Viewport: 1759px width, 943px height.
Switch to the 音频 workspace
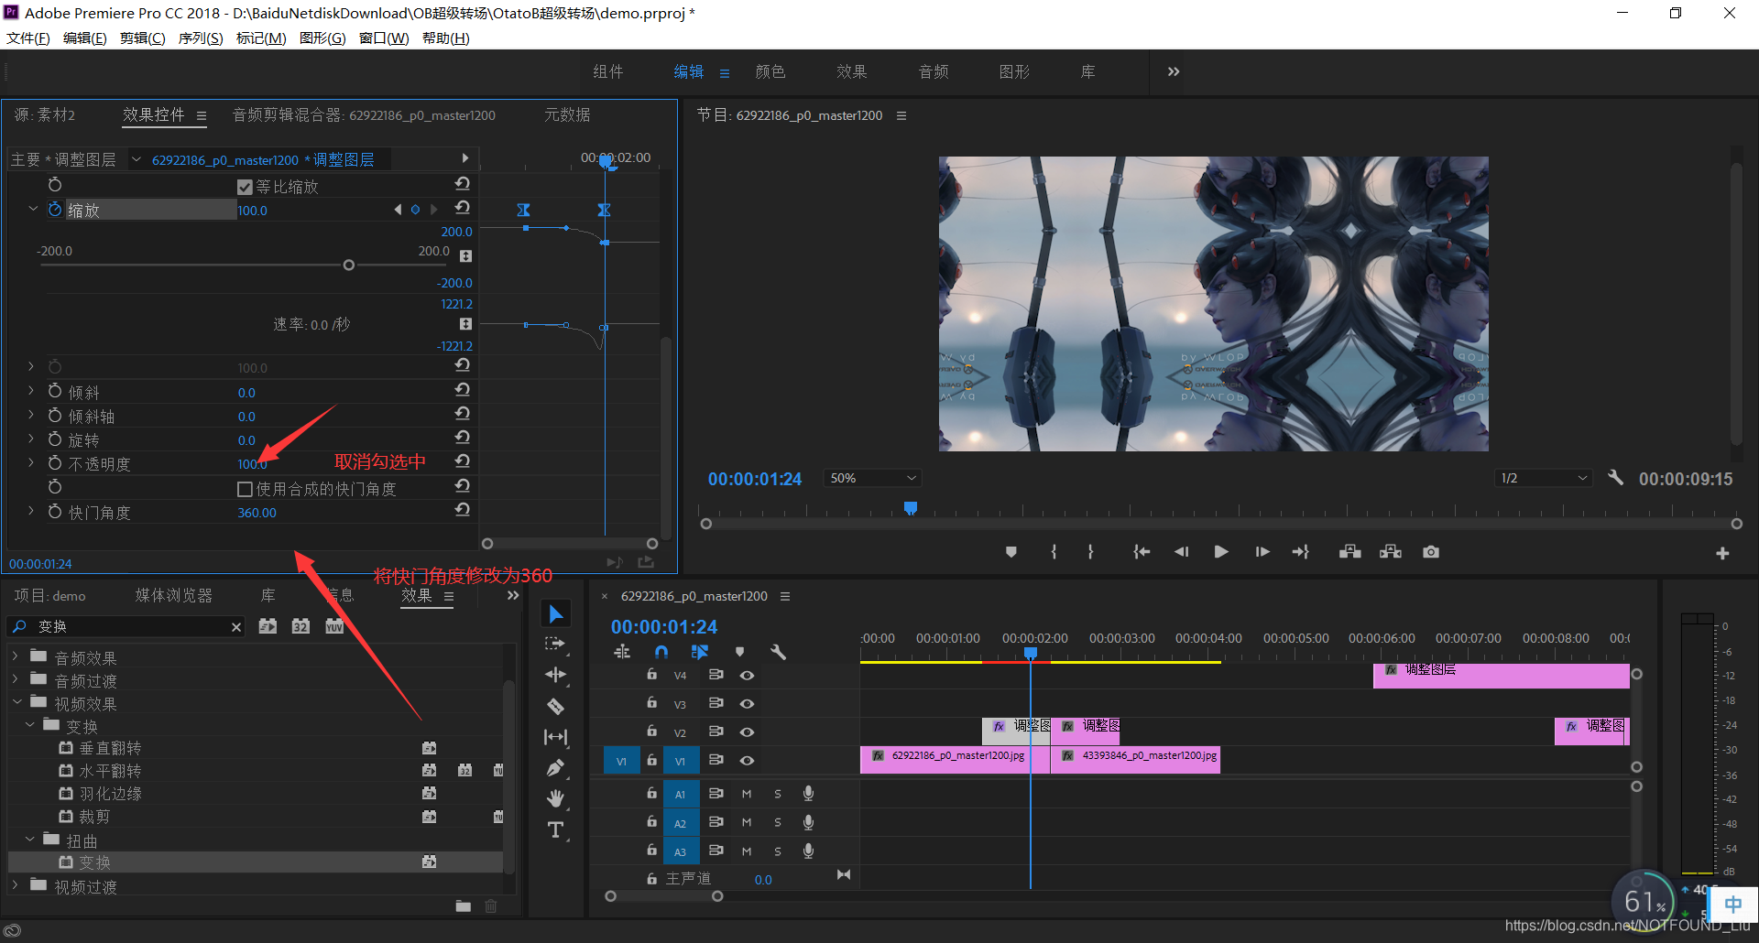pyautogui.click(x=934, y=71)
